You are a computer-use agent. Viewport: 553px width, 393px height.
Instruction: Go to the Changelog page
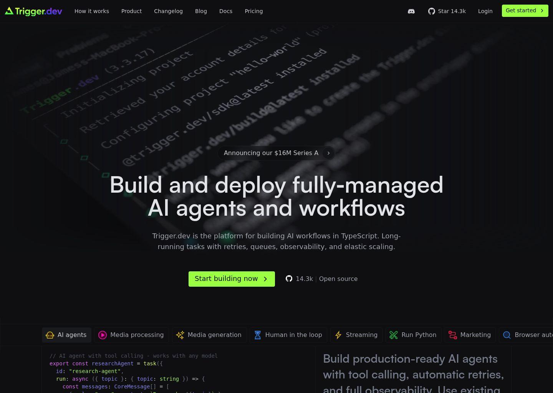pyautogui.click(x=168, y=11)
